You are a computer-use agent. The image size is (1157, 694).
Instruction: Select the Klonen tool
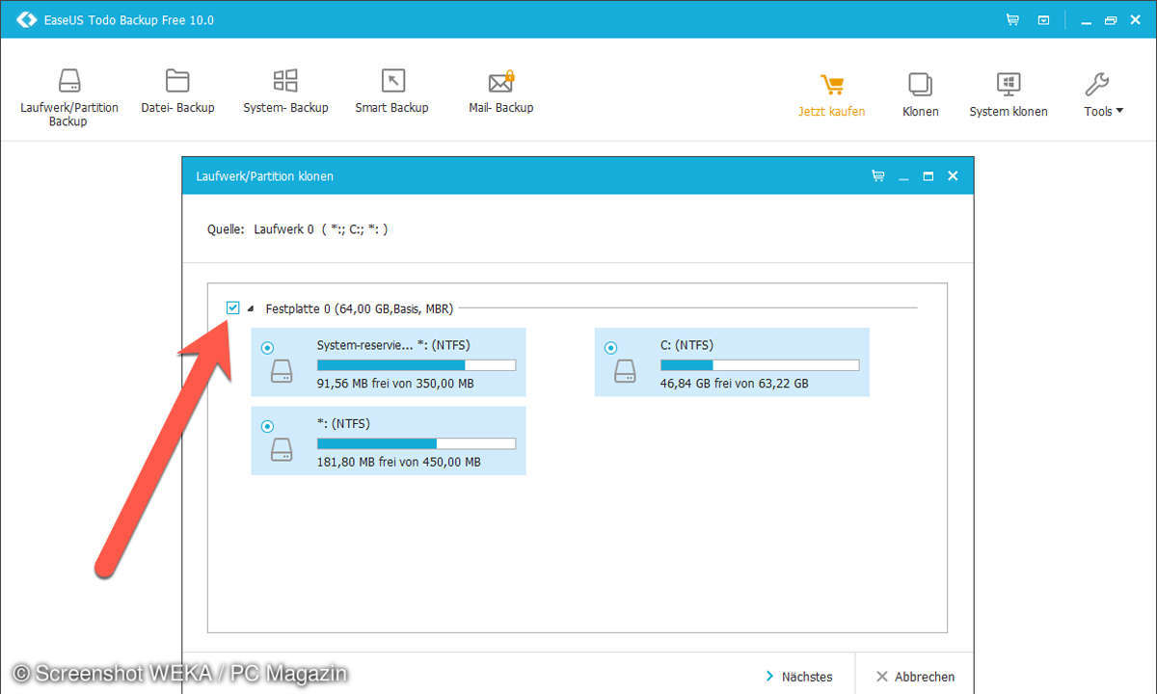coord(921,95)
